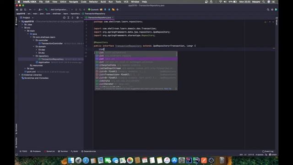The height and width of the screenshot is (165, 293).
Task: Open the TODO tool window
Action: (23, 151)
